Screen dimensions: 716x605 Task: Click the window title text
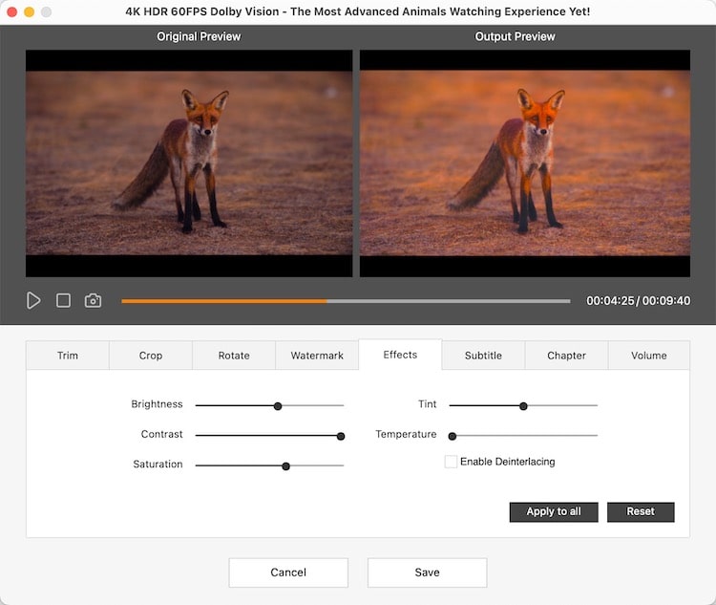coord(358,11)
